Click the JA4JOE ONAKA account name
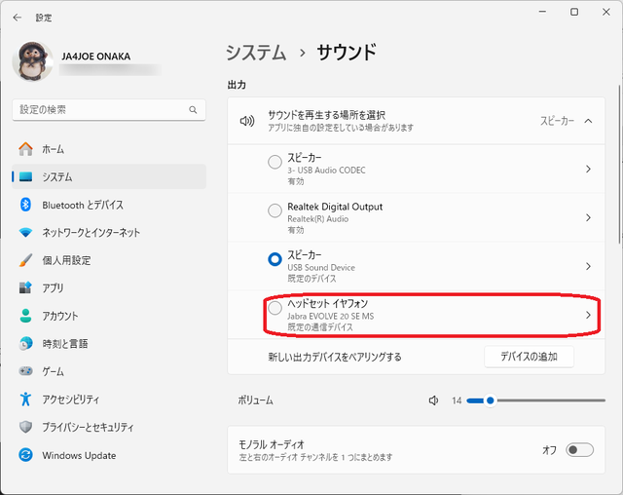The width and height of the screenshot is (623, 495). tap(95, 57)
